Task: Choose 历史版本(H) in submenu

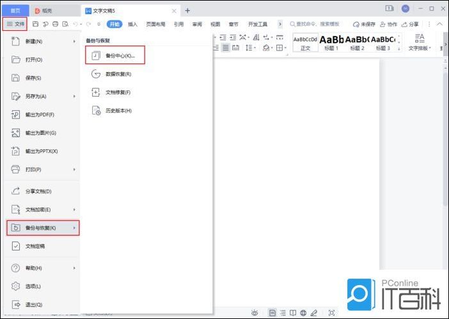Action: (x=111, y=111)
